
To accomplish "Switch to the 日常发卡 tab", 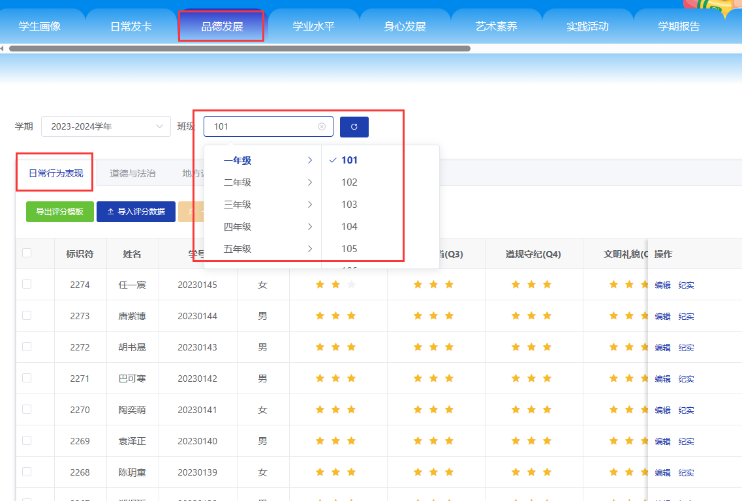I will [131, 27].
